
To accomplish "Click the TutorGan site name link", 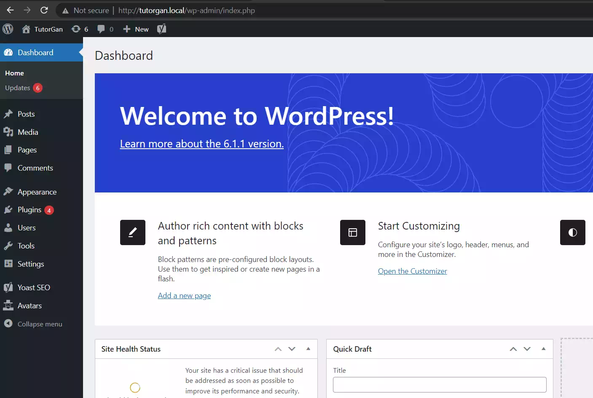I will [48, 29].
